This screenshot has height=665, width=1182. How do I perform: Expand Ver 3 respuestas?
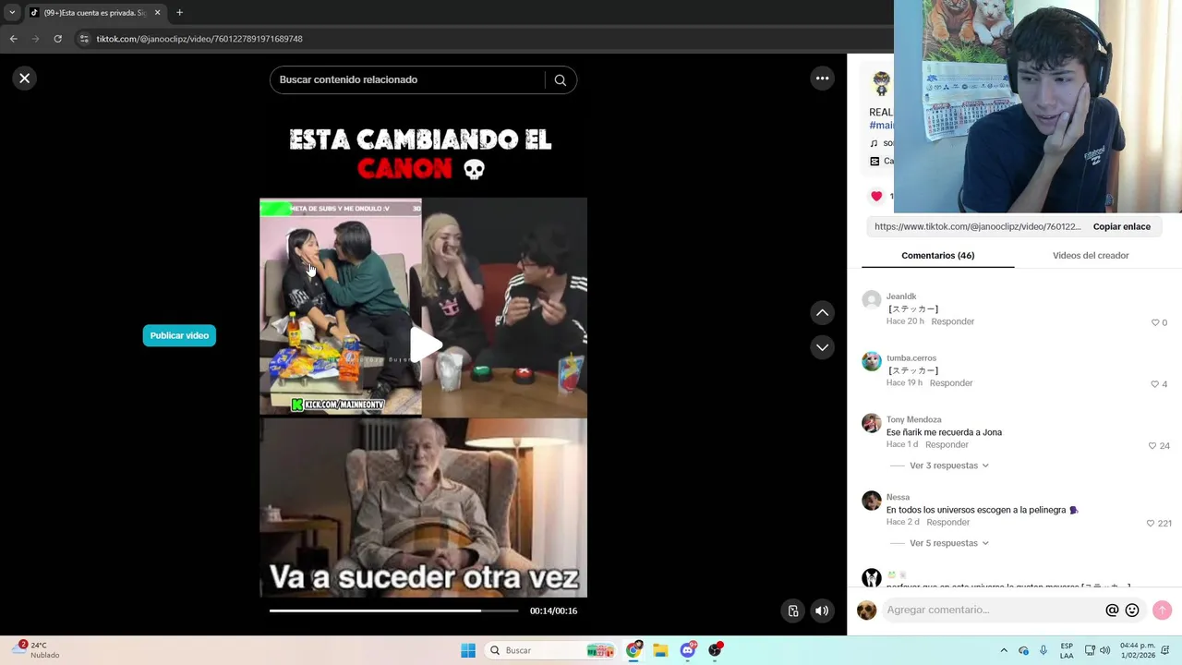click(948, 465)
